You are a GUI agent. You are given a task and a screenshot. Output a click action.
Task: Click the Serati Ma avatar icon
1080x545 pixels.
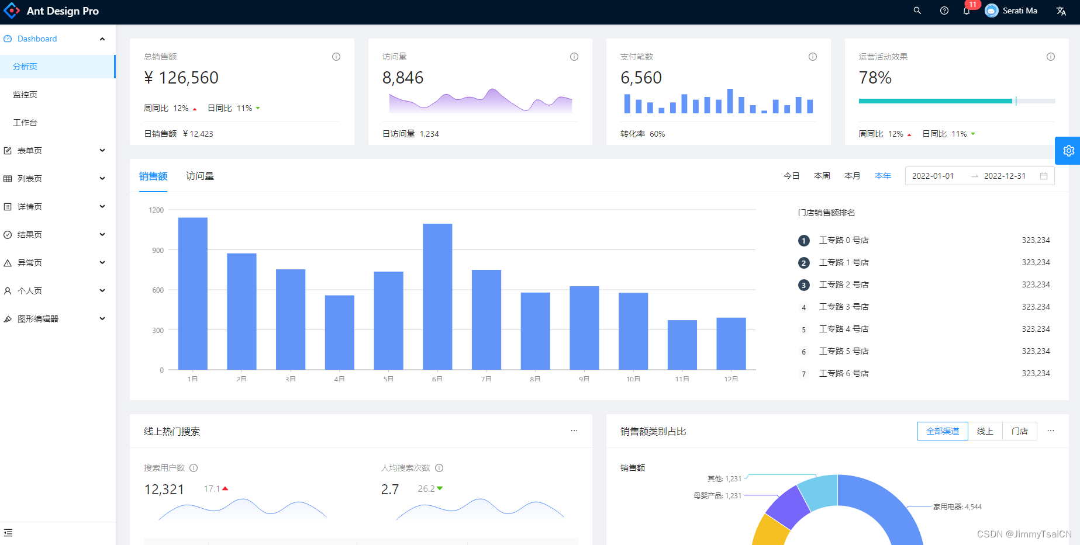(992, 11)
